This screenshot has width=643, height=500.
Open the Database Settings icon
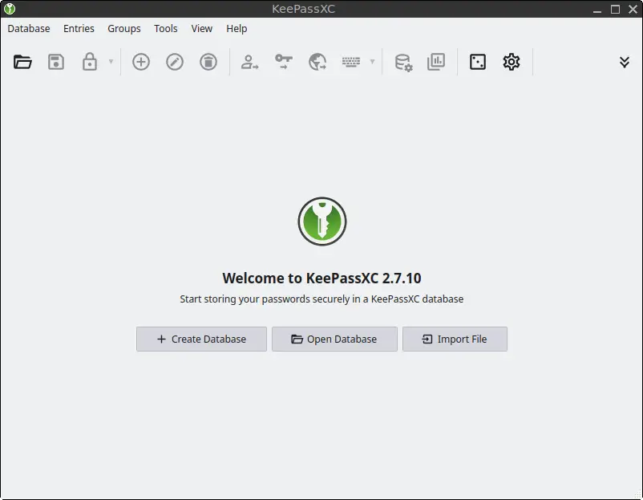pyautogui.click(x=403, y=63)
